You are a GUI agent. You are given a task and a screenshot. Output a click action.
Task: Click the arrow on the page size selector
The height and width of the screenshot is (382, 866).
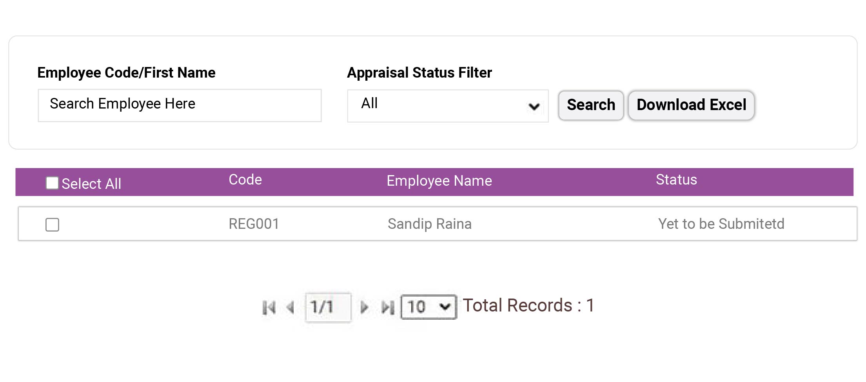(x=444, y=307)
